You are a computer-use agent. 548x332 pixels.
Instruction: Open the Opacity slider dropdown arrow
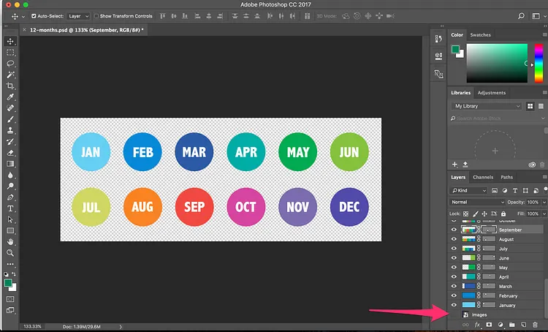pyautogui.click(x=544, y=203)
